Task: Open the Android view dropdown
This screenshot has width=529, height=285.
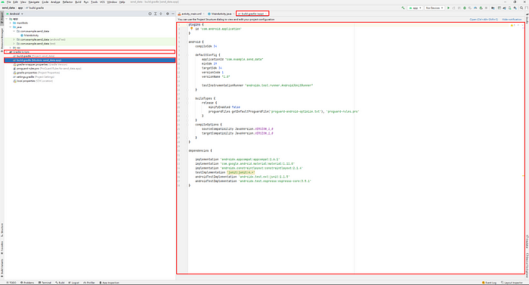Action: pyautogui.click(x=15, y=14)
